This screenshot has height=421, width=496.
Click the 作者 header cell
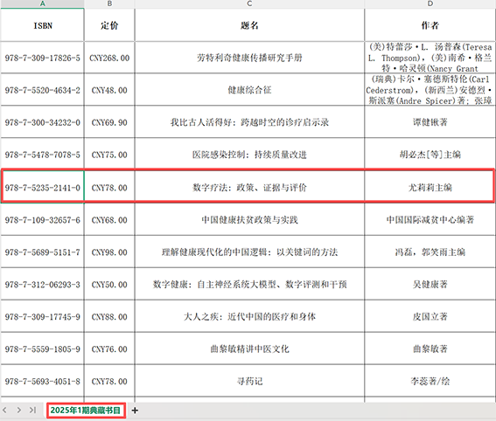tap(430, 25)
